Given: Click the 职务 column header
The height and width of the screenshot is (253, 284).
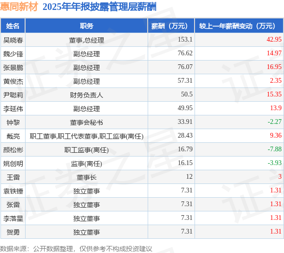Looking at the screenshot, I should (87, 26).
